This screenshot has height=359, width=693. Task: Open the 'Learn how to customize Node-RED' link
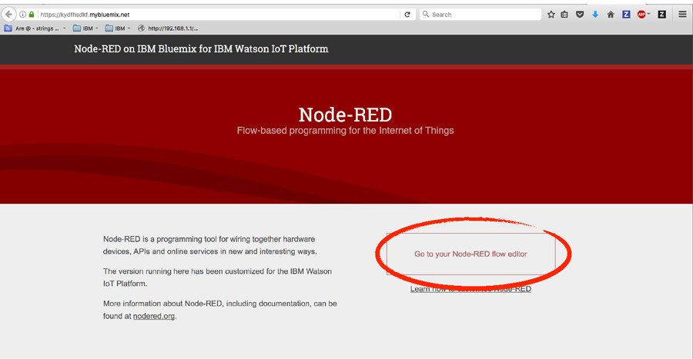470,289
